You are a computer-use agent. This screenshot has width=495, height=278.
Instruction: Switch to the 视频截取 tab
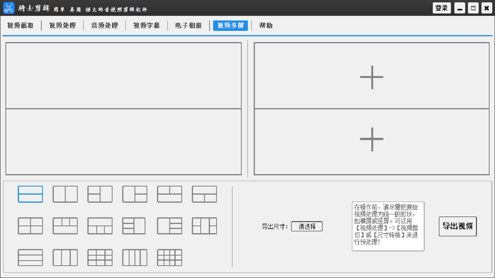tap(20, 25)
